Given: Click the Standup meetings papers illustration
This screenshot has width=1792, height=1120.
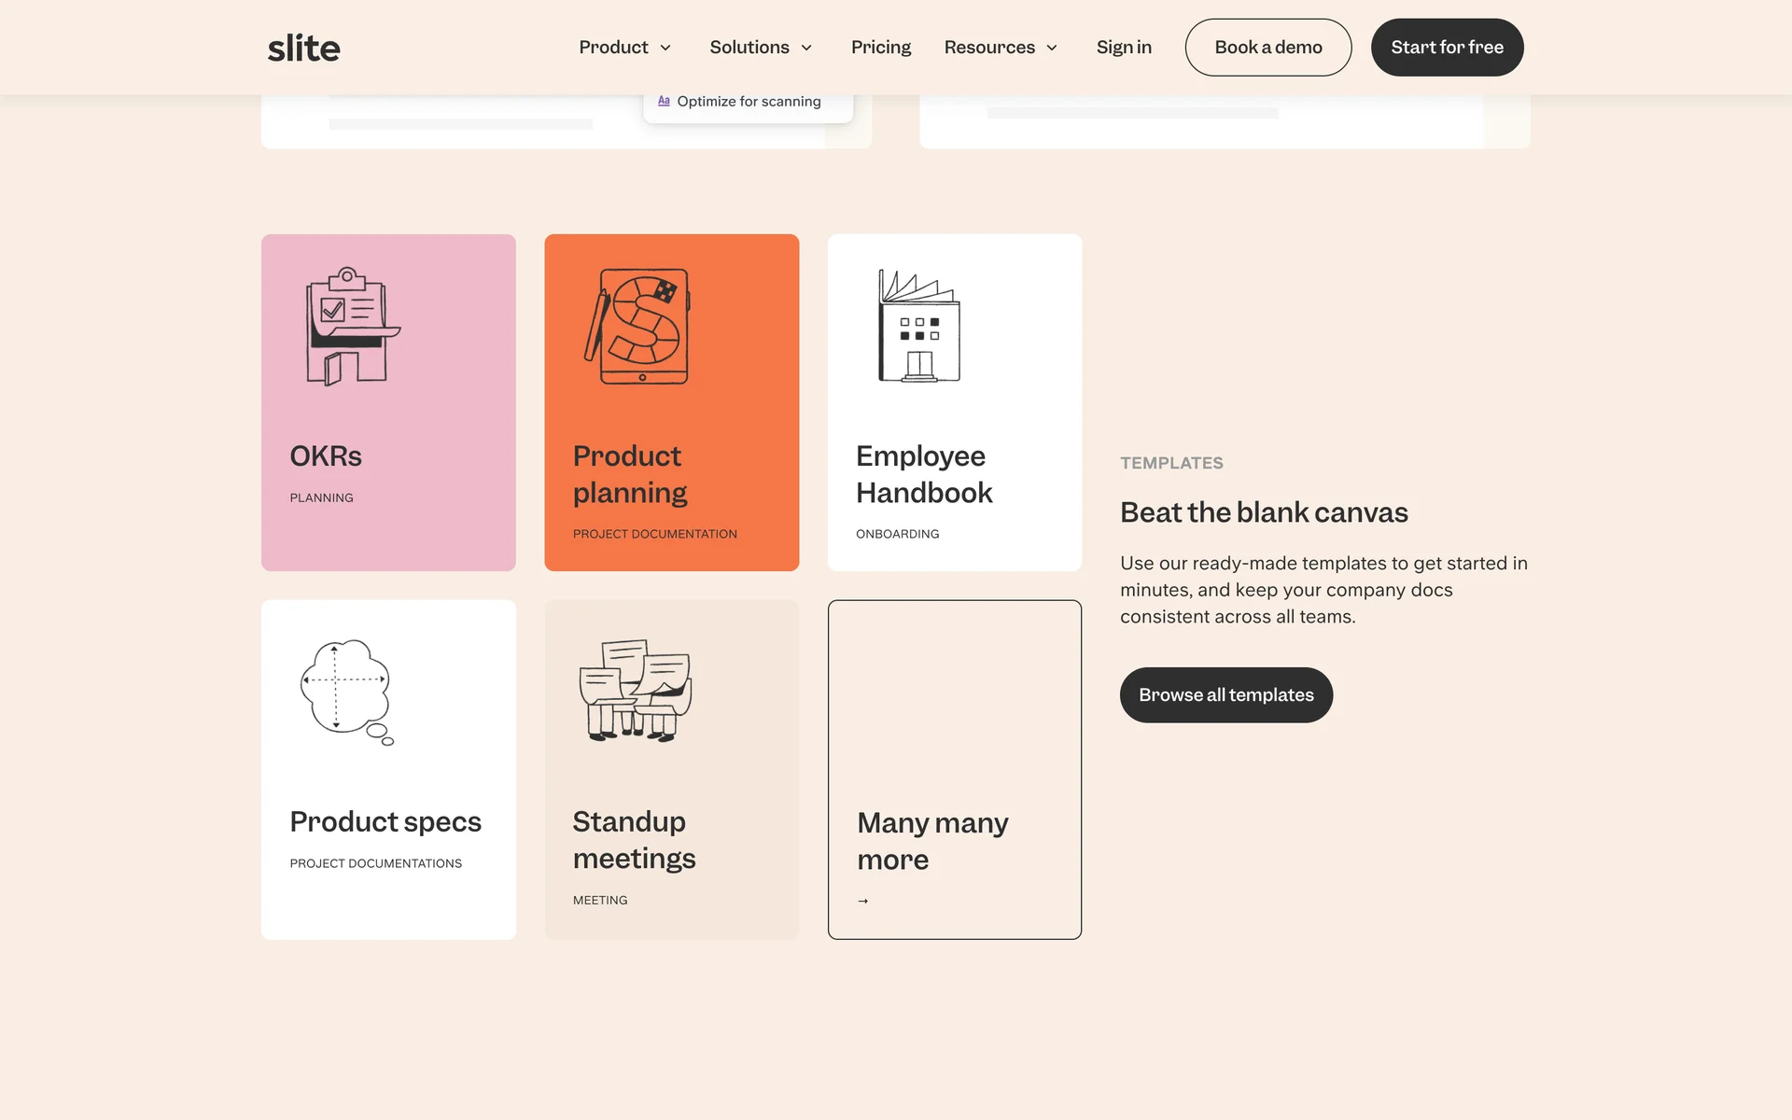Looking at the screenshot, I should [x=636, y=691].
